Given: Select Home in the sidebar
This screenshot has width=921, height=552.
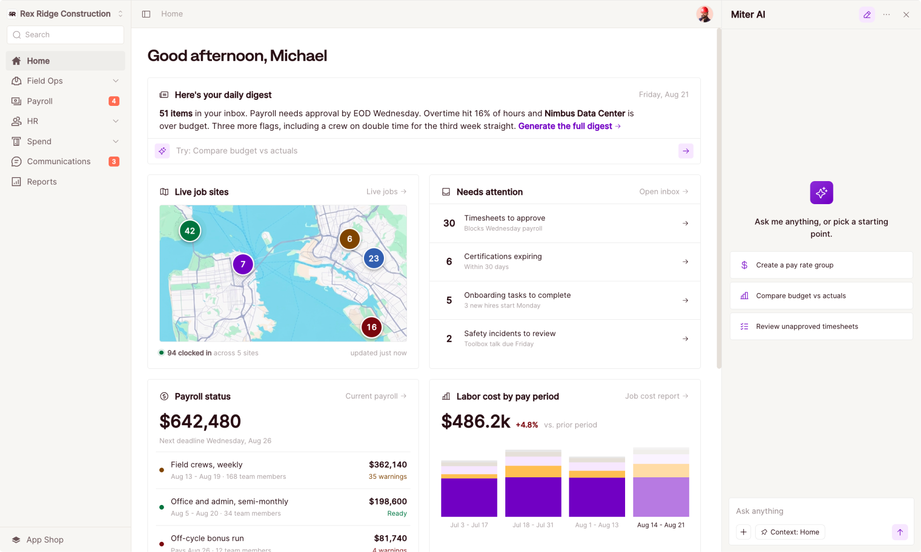Looking at the screenshot, I should pyautogui.click(x=66, y=61).
